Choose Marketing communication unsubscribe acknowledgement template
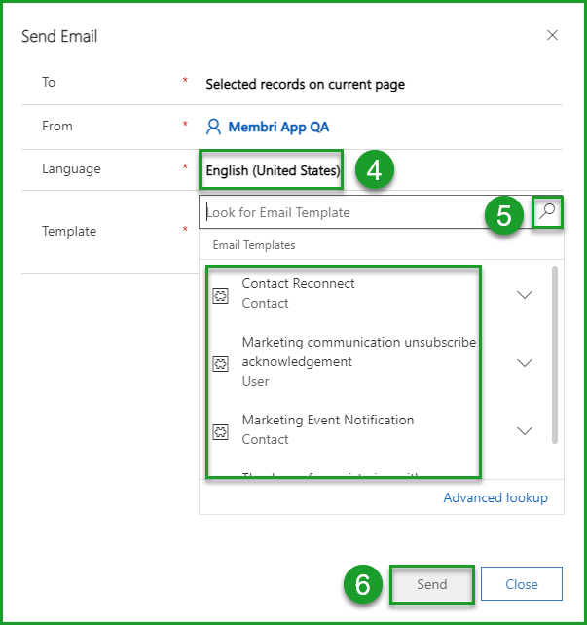The height and width of the screenshot is (625, 587). [358, 351]
